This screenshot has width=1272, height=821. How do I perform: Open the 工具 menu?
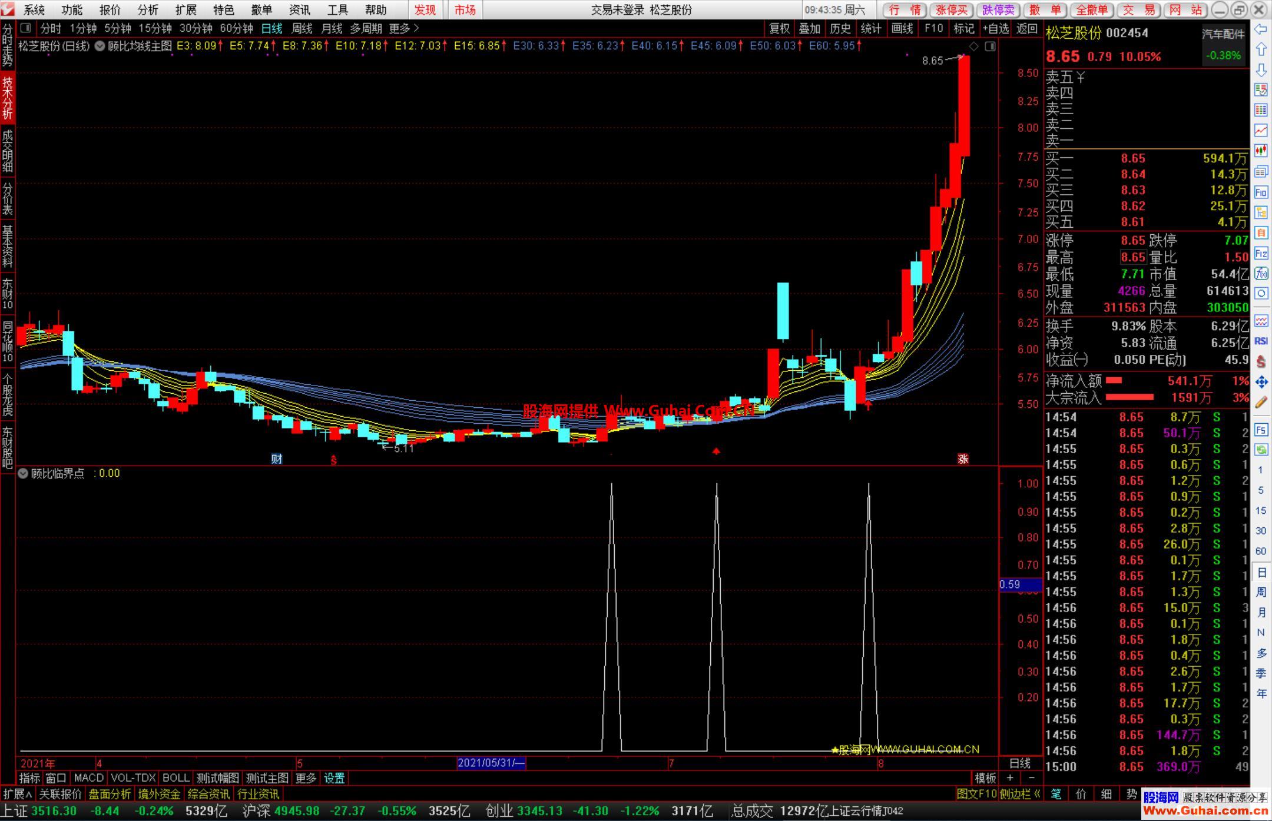(337, 10)
